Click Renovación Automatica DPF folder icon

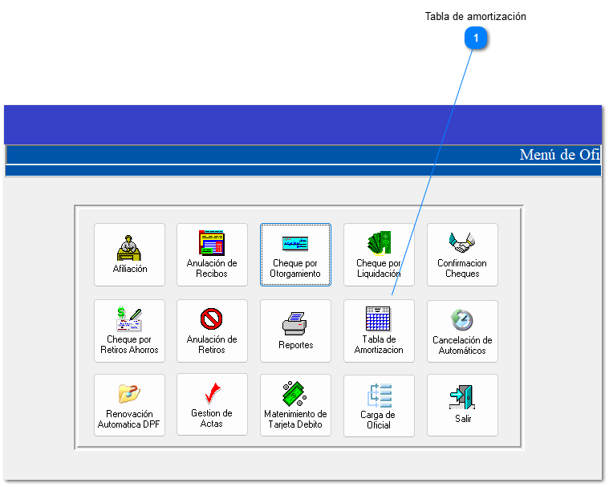pyautogui.click(x=129, y=405)
